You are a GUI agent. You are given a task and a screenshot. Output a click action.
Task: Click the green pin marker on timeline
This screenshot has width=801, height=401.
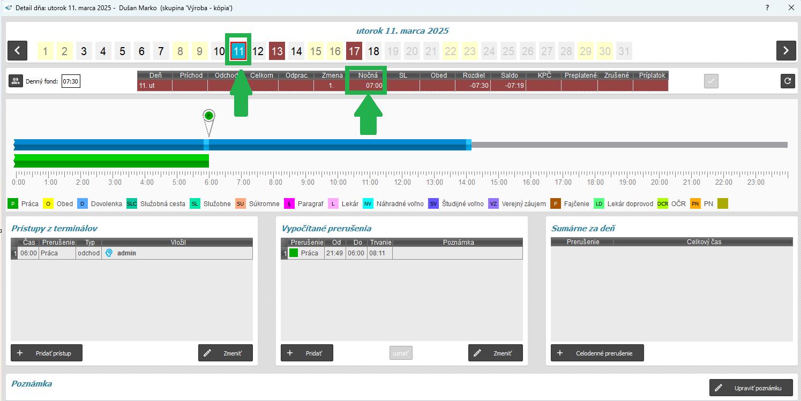tap(209, 116)
